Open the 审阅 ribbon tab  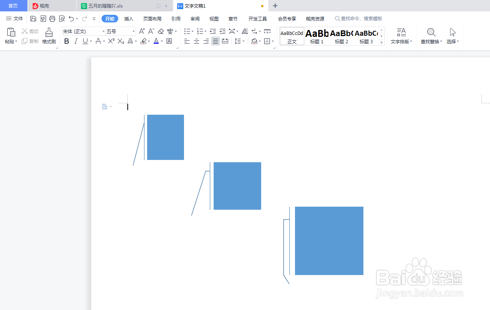click(195, 19)
